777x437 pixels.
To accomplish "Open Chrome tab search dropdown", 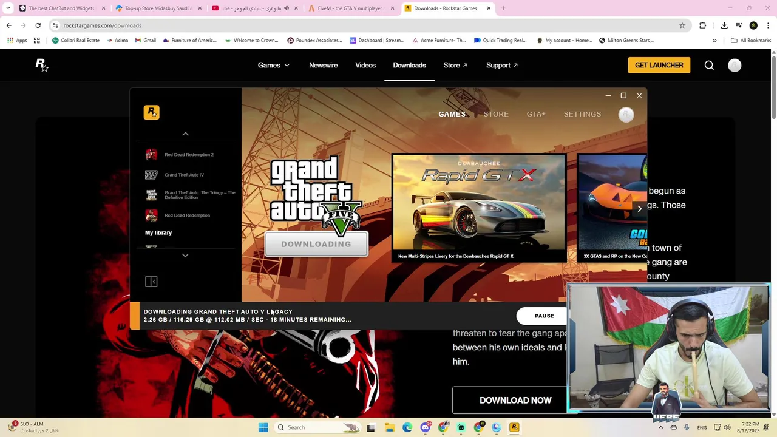I will [x=7, y=8].
